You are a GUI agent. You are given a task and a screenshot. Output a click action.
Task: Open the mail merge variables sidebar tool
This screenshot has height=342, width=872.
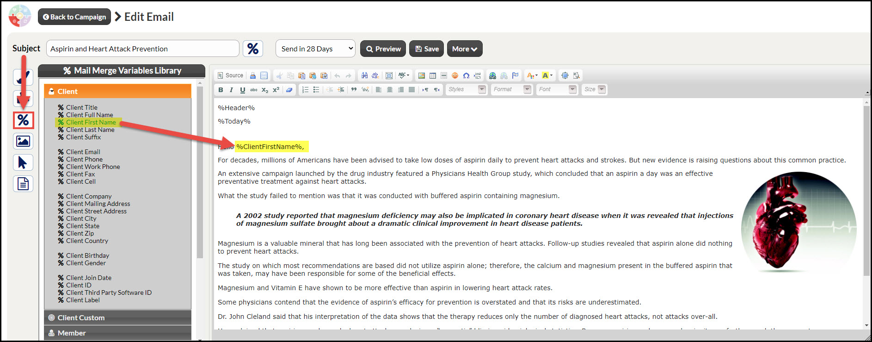(x=23, y=120)
